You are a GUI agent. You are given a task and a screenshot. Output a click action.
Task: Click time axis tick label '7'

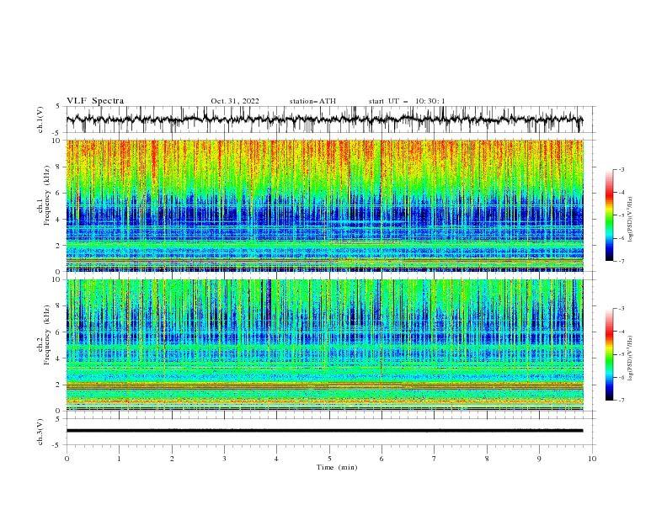pos(435,459)
